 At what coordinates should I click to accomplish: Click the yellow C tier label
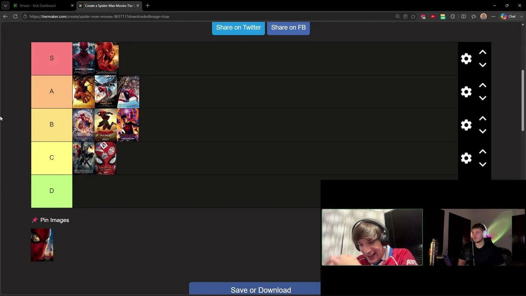(x=52, y=158)
